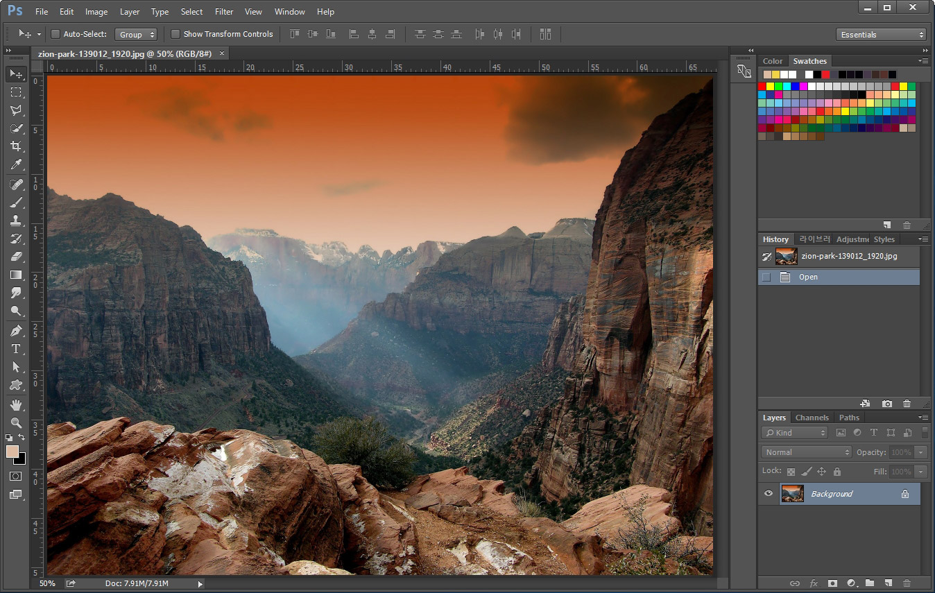Select the Horizontal Type tool

pyautogui.click(x=16, y=349)
